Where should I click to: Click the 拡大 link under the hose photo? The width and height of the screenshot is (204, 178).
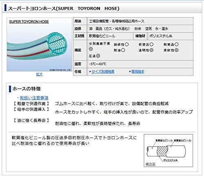click(39, 74)
